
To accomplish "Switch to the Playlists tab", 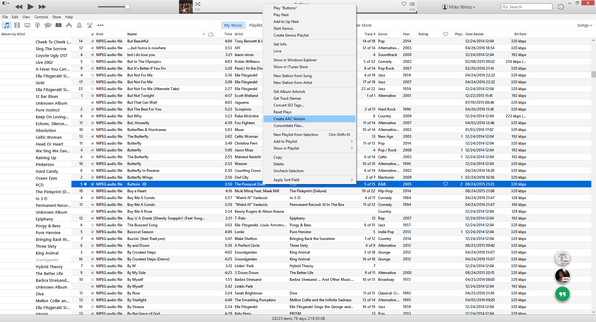I will [255, 25].
